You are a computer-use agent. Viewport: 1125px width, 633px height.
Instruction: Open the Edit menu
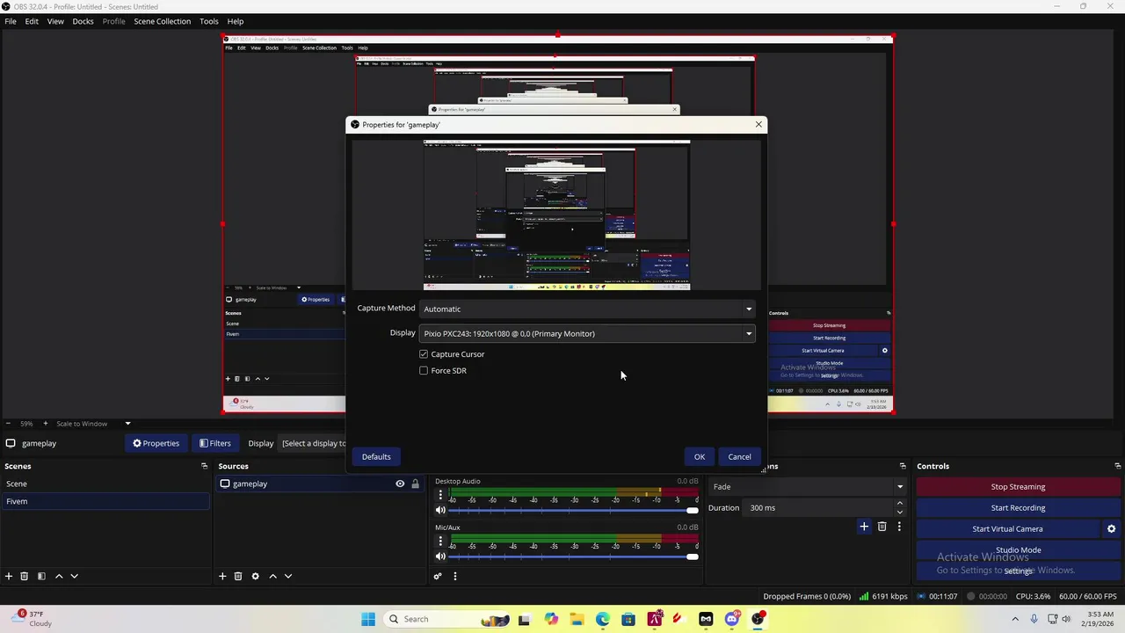tap(32, 21)
